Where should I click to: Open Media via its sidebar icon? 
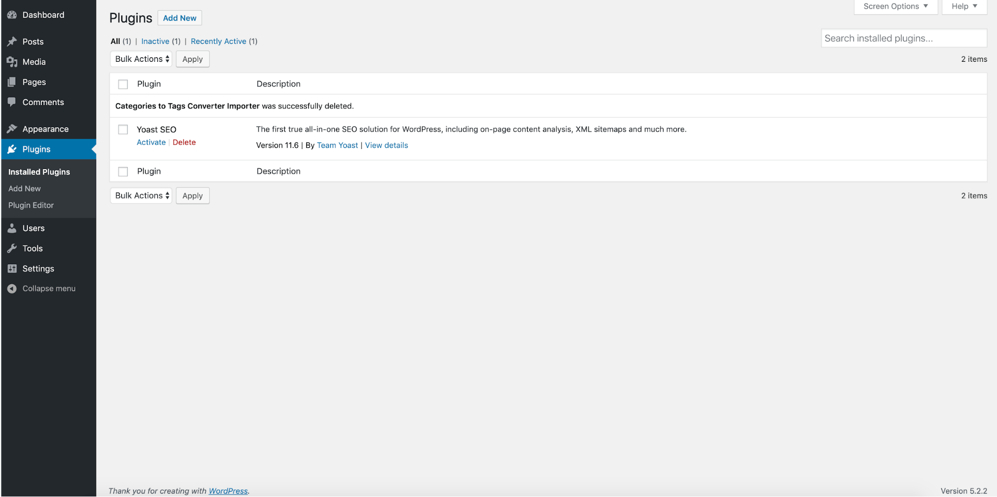pyautogui.click(x=12, y=62)
